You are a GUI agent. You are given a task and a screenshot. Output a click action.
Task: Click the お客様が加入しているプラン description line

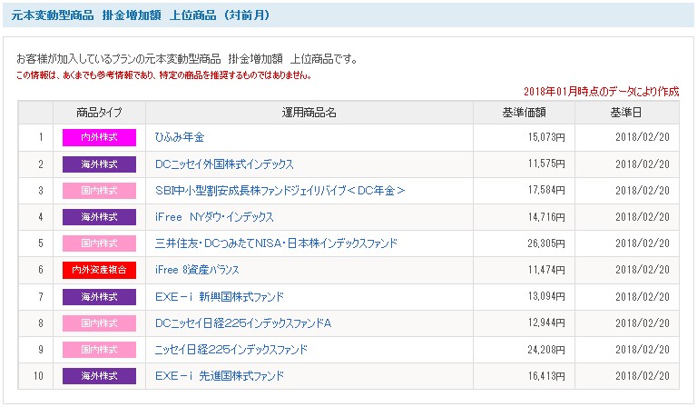187,59
